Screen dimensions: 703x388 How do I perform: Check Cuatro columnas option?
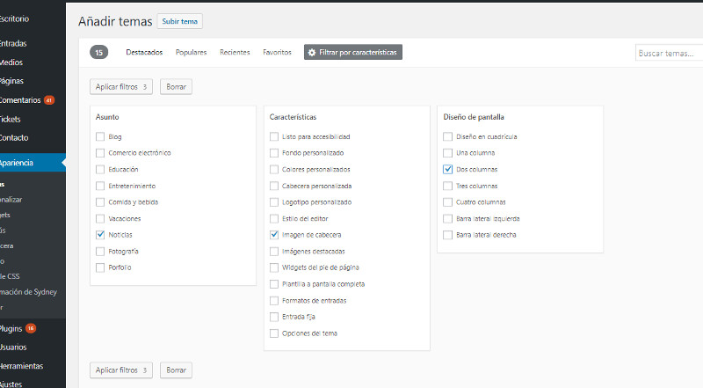tap(447, 202)
